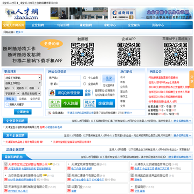The image size is (194, 194).
Task: Click the security guard photo banner
Action: pos(59,13)
